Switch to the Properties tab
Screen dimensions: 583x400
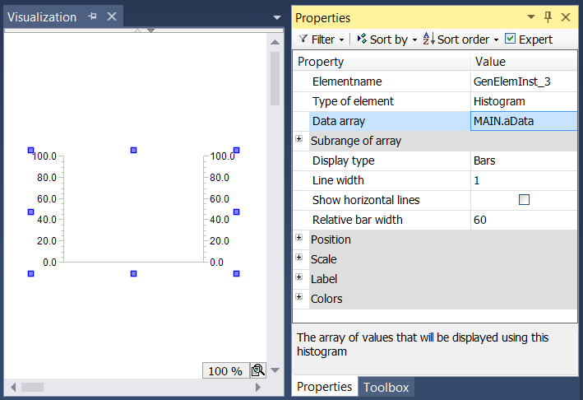(x=324, y=387)
